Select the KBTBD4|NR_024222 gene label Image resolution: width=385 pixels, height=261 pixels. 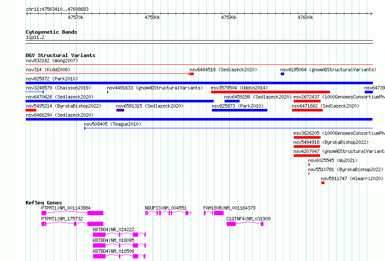[x=113, y=229]
